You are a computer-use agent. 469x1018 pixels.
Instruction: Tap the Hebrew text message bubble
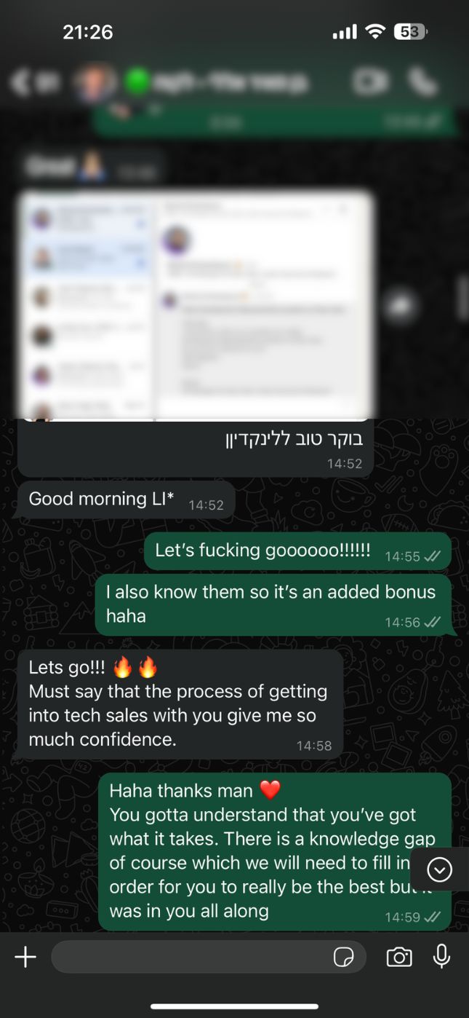pos(196,446)
